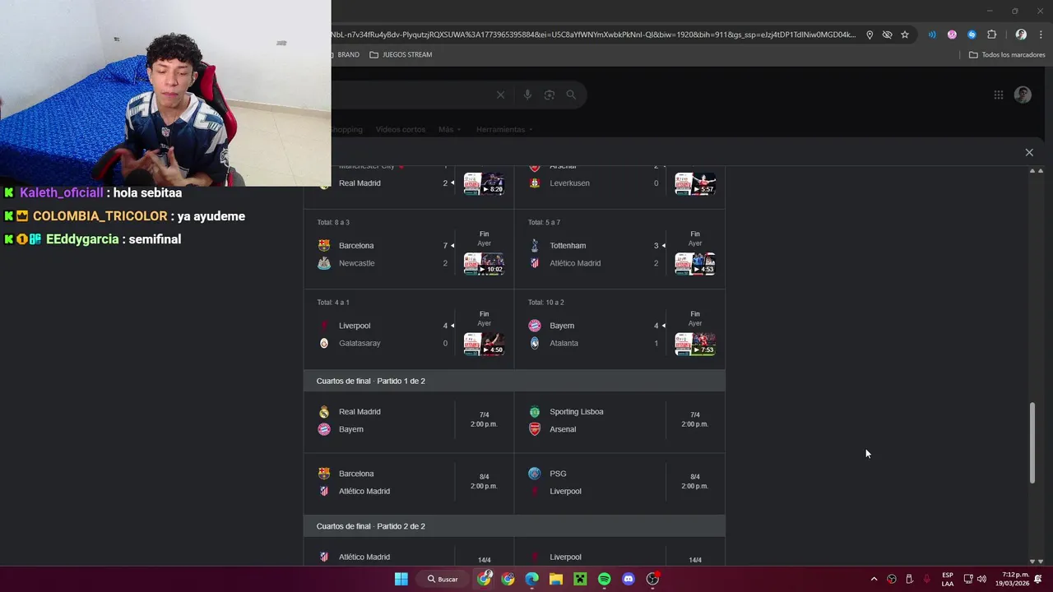
Task: Play the Real Madrid match highlights video
Action: pos(484,183)
